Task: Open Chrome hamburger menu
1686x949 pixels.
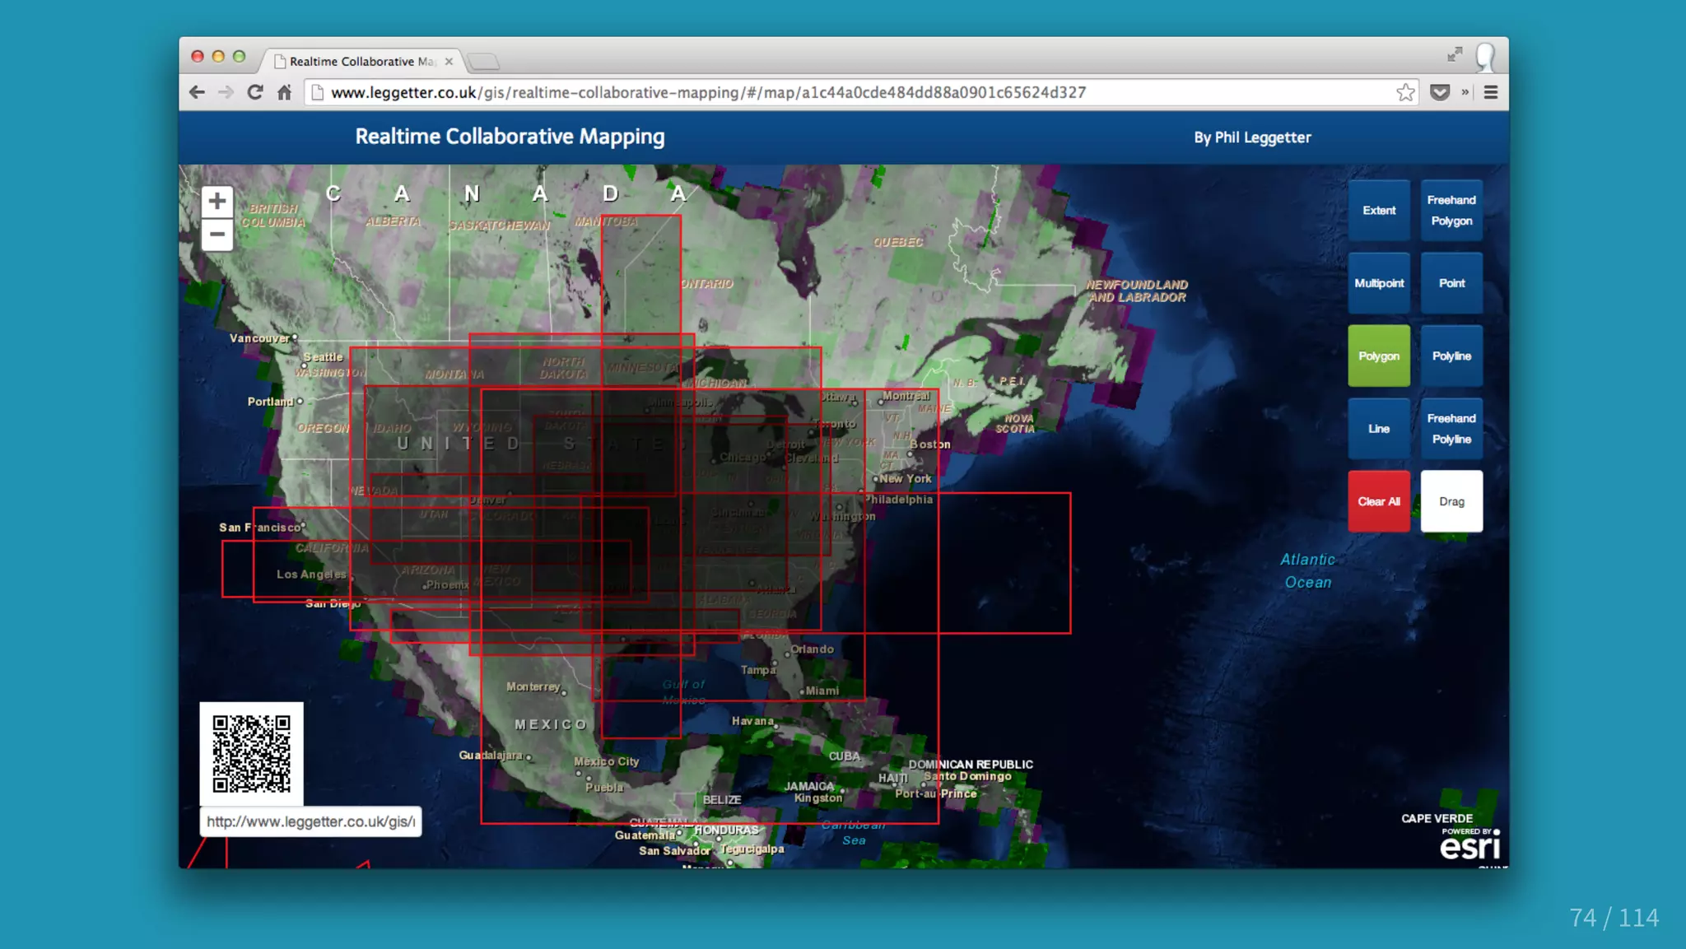Action: tap(1491, 92)
